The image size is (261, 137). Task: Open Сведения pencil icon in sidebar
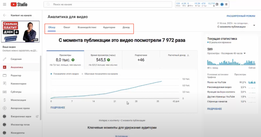tap(5, 59)
